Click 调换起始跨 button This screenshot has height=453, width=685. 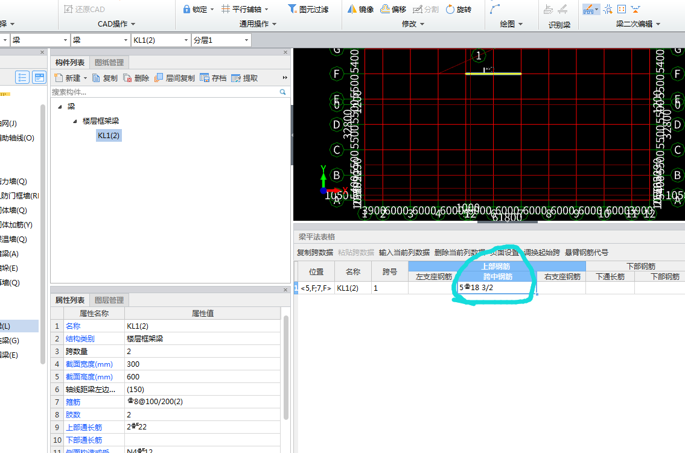pos(542,252)
